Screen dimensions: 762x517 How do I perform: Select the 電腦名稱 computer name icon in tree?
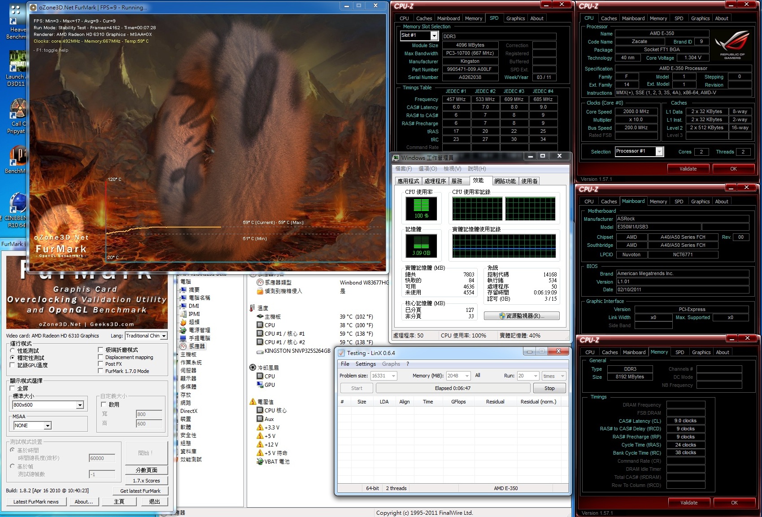(183, 298)
